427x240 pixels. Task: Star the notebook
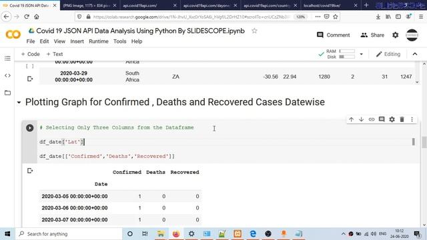click(x=254, y=31)
